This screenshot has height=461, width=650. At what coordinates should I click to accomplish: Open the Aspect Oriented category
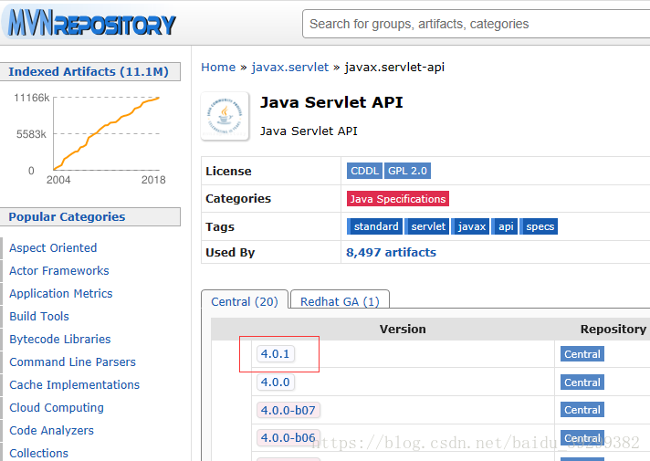(53, 248)
